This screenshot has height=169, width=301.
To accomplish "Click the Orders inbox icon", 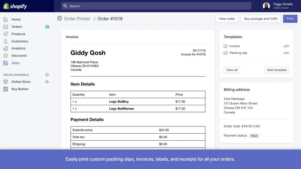I will coord(6,27).
